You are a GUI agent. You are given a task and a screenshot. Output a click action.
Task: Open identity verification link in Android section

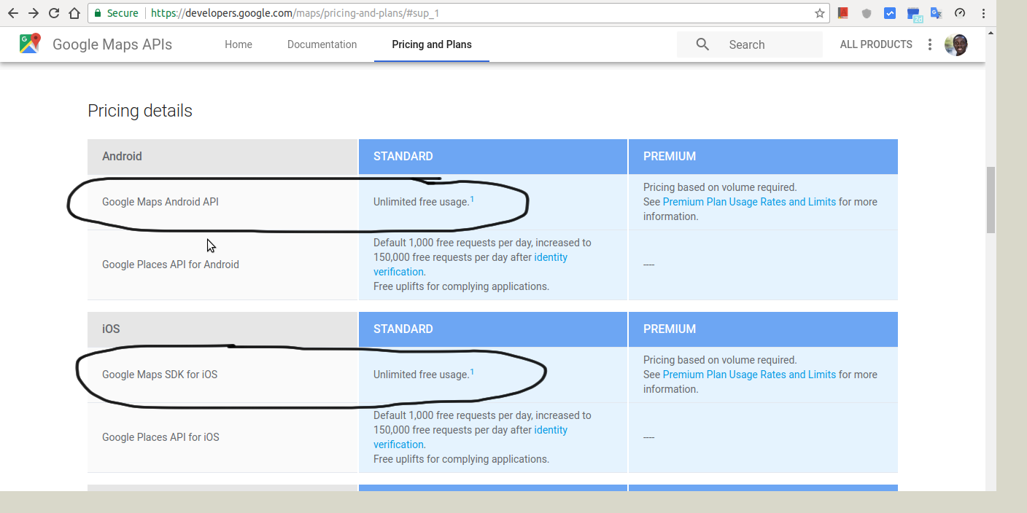click(551, 257)
